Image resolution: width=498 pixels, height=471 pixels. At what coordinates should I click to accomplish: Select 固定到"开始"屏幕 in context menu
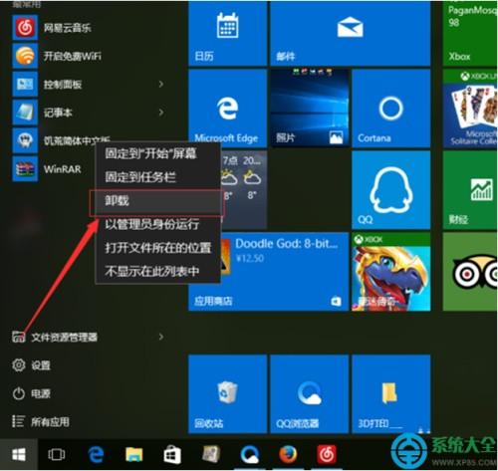click(x=158, y=153)
